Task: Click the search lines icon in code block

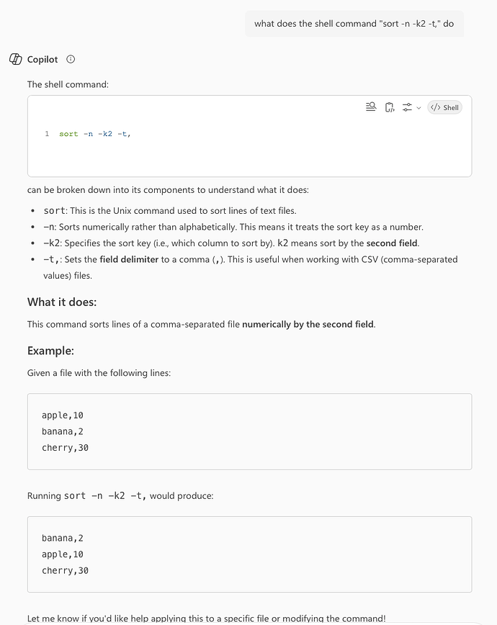Action: point(371,107)
